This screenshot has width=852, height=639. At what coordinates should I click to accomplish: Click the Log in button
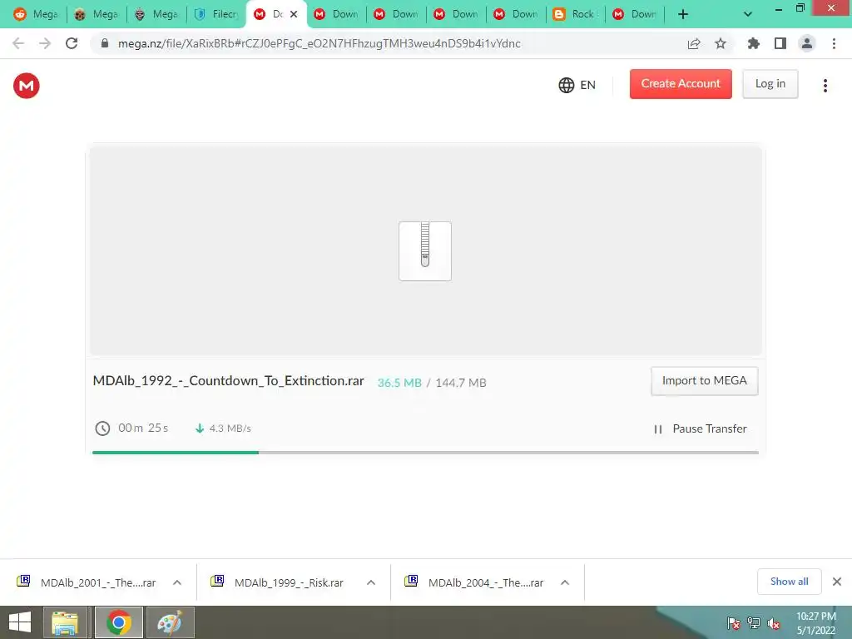[770, 84]
